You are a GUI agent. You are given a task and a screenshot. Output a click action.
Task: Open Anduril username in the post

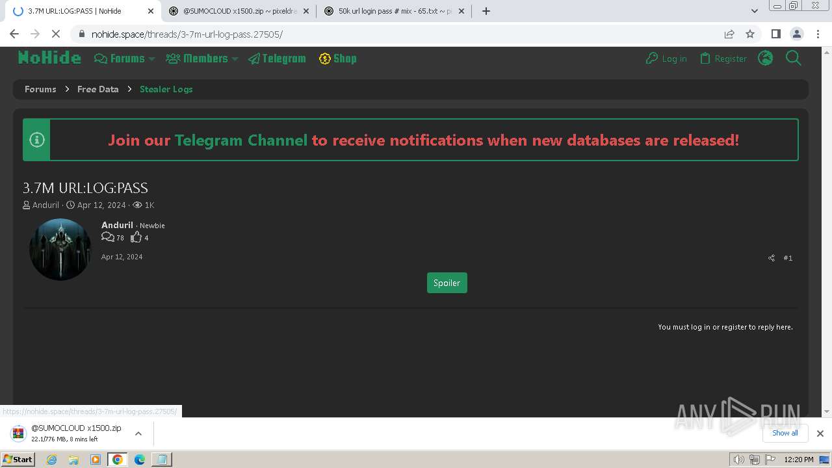point(117,225)
